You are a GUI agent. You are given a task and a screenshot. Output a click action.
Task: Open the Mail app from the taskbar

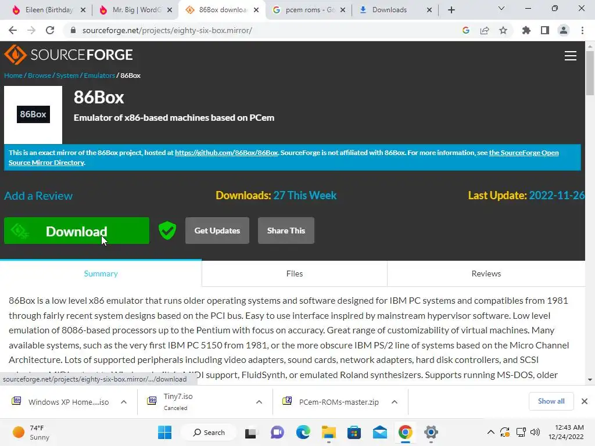(x=380, y=432)
